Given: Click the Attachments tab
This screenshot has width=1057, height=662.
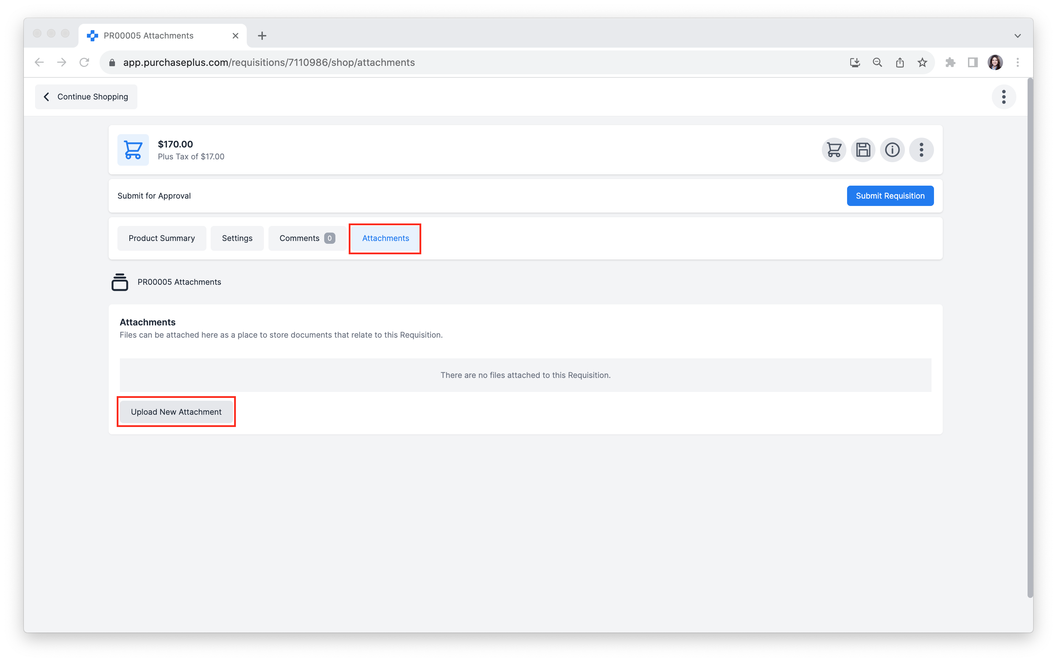Looking at the screenshot, I should click(386, 238).
